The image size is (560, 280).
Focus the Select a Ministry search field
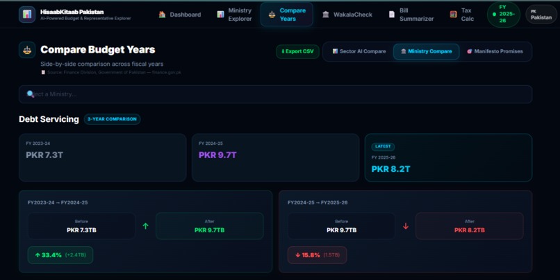coord(275,94)
